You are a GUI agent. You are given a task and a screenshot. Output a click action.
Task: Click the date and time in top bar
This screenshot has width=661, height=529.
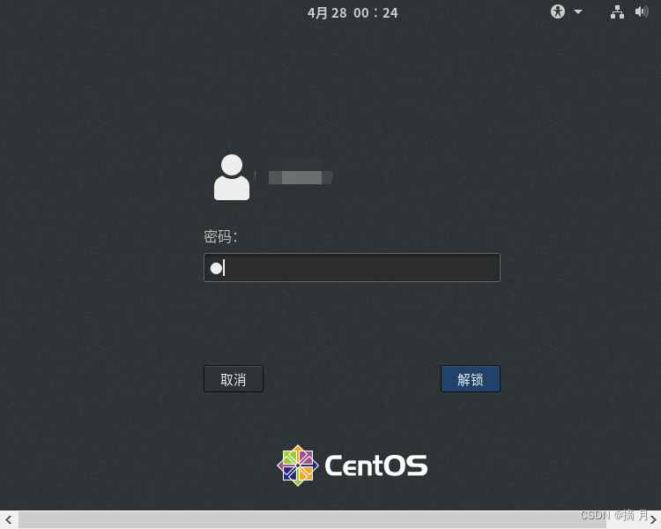click(x=353, y=12)
